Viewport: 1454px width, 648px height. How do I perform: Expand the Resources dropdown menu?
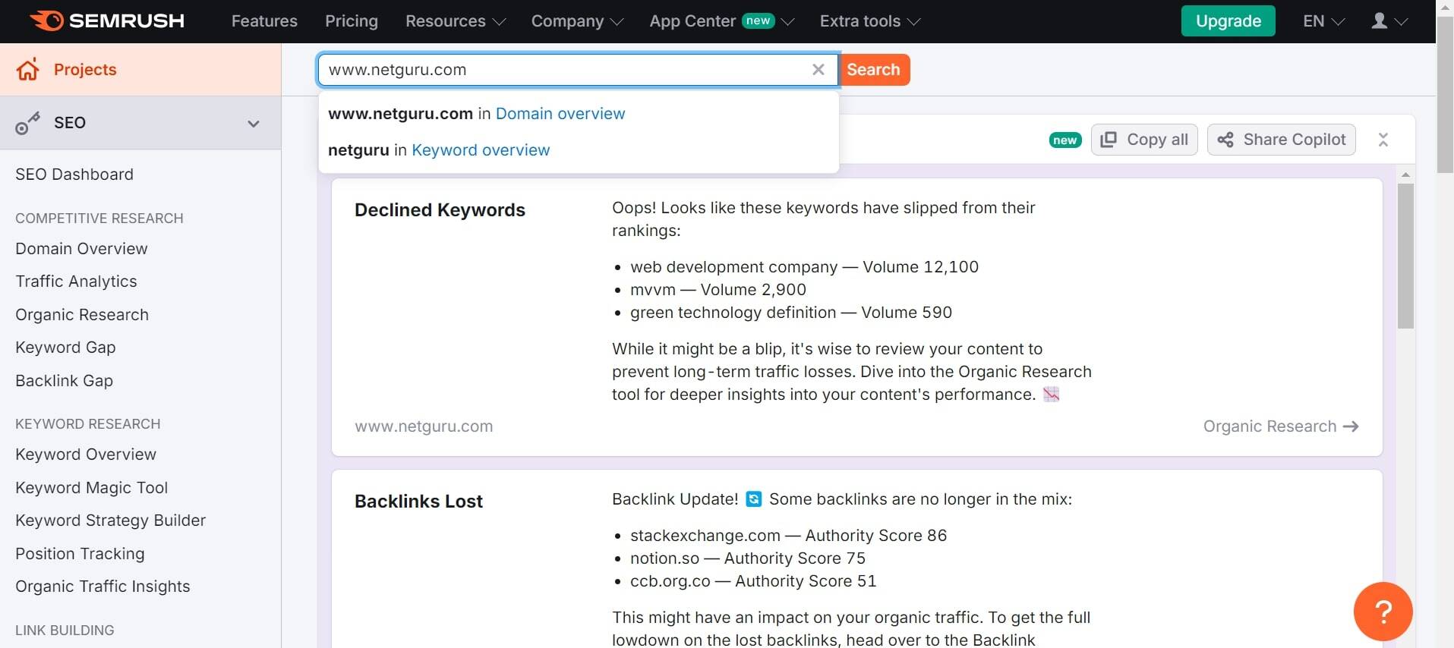pyautogui.click(x=455, y=21)
